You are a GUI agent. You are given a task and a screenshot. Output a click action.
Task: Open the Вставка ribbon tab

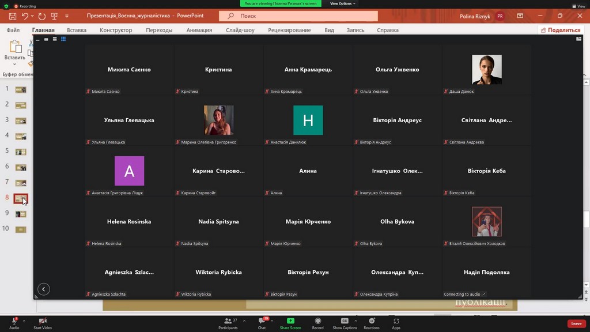tap(77, 30)
